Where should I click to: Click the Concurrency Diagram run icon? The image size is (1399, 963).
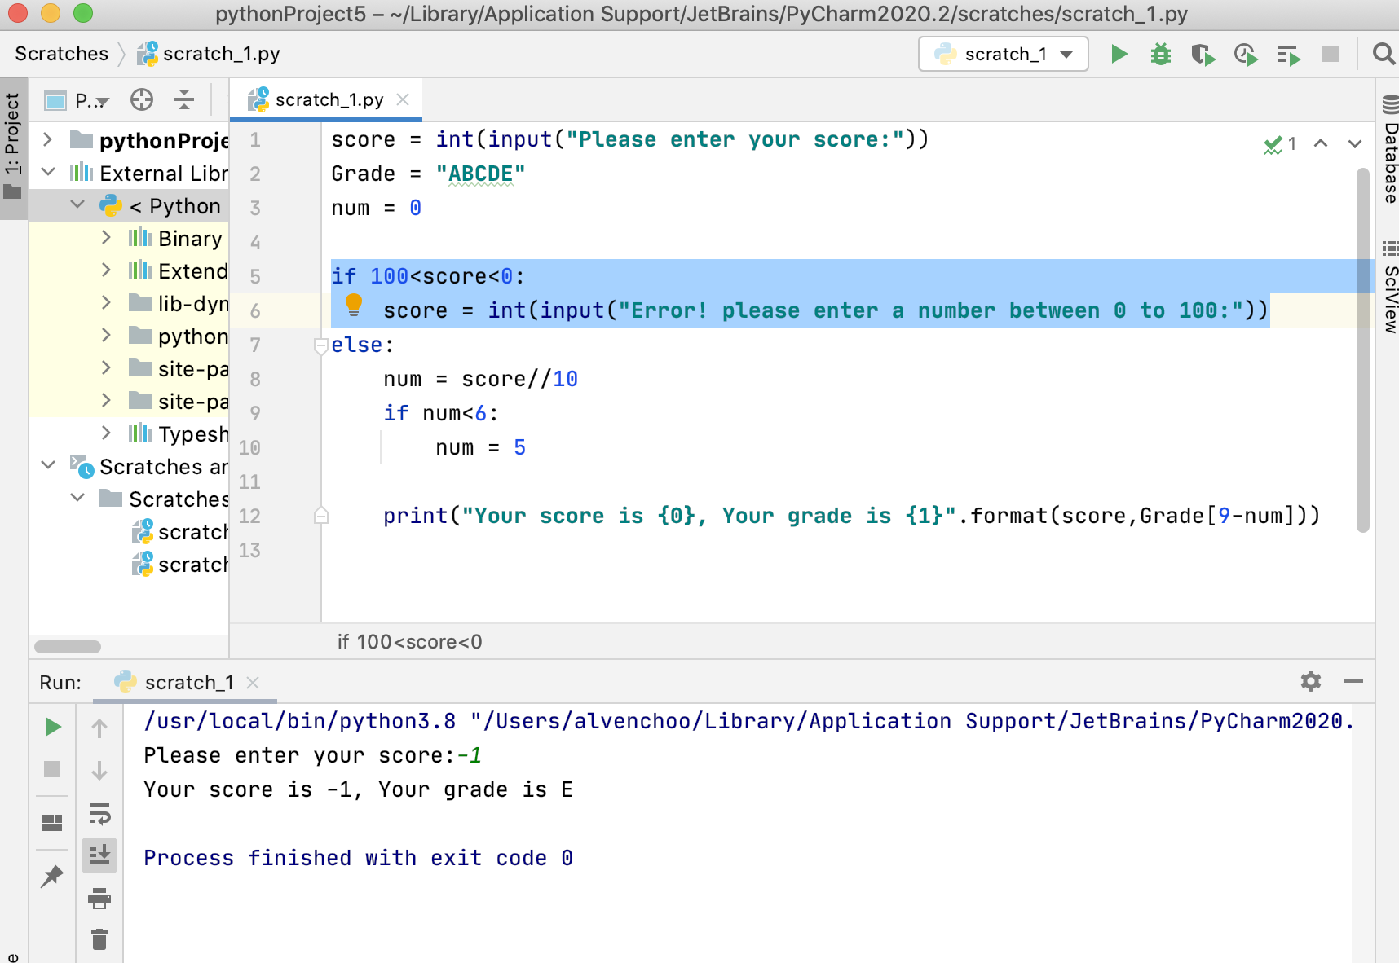coord(1288,54)
